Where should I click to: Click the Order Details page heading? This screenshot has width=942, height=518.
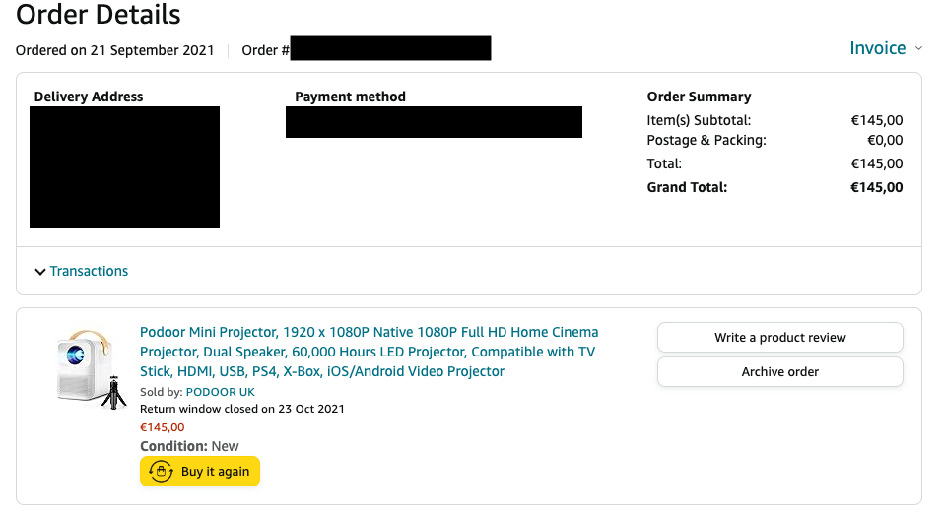pyautogui.click(x=99, y=15)
